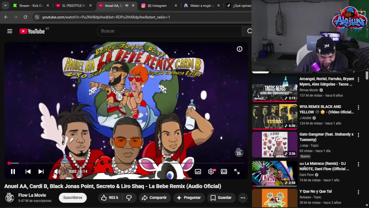Open Gato Gangster video thumbnail
The width and height of the screenshot is (369, 208).
pos(274,144)
